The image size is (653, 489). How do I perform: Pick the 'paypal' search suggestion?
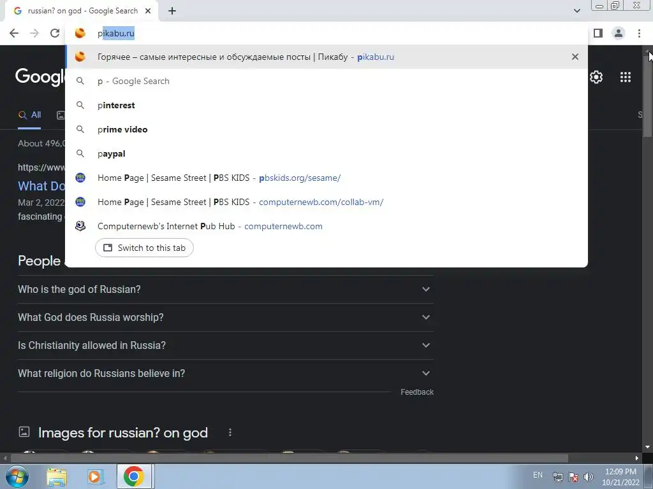pos(326,153)
